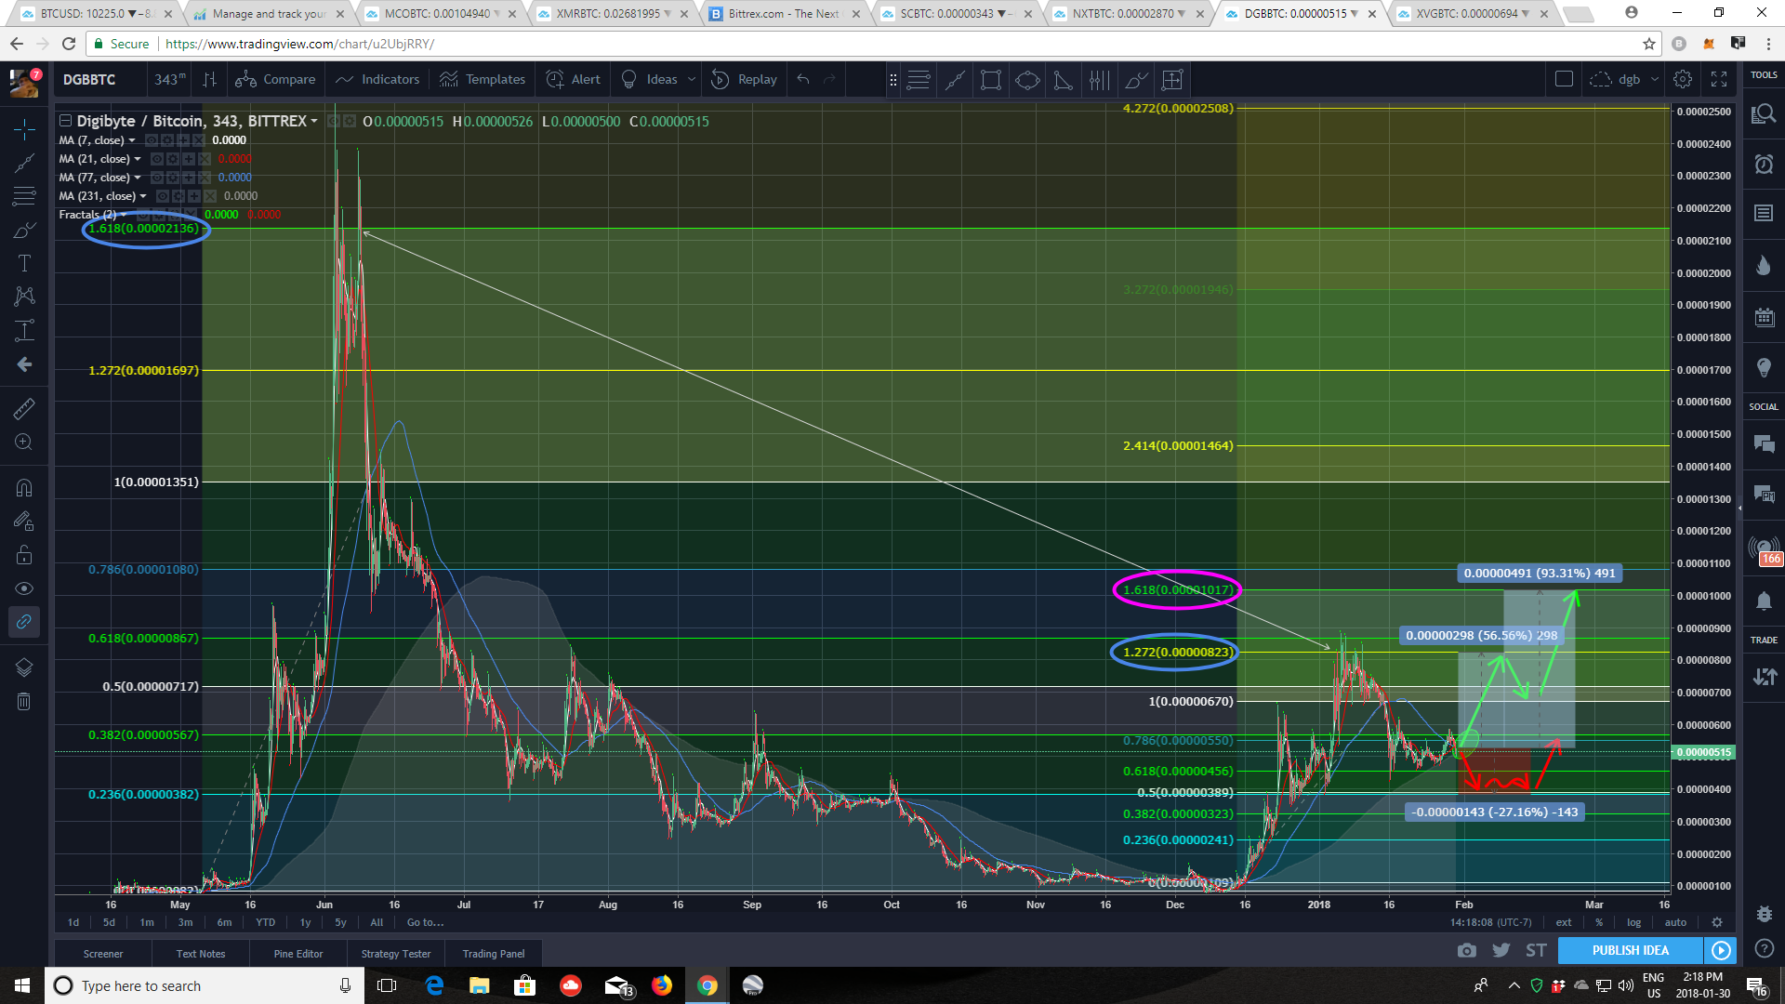Click the 343 minute interval selector
This screenshot has width=1785, height=1004.
pos(169,80)
